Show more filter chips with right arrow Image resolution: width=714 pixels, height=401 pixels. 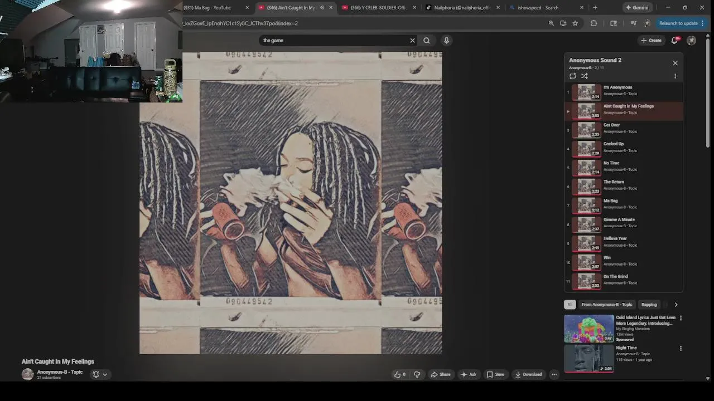(676, 305)
